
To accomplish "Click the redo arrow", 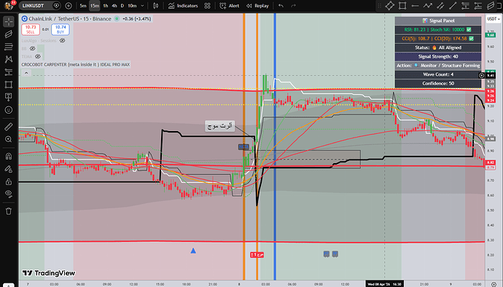I will click(293, 6).
